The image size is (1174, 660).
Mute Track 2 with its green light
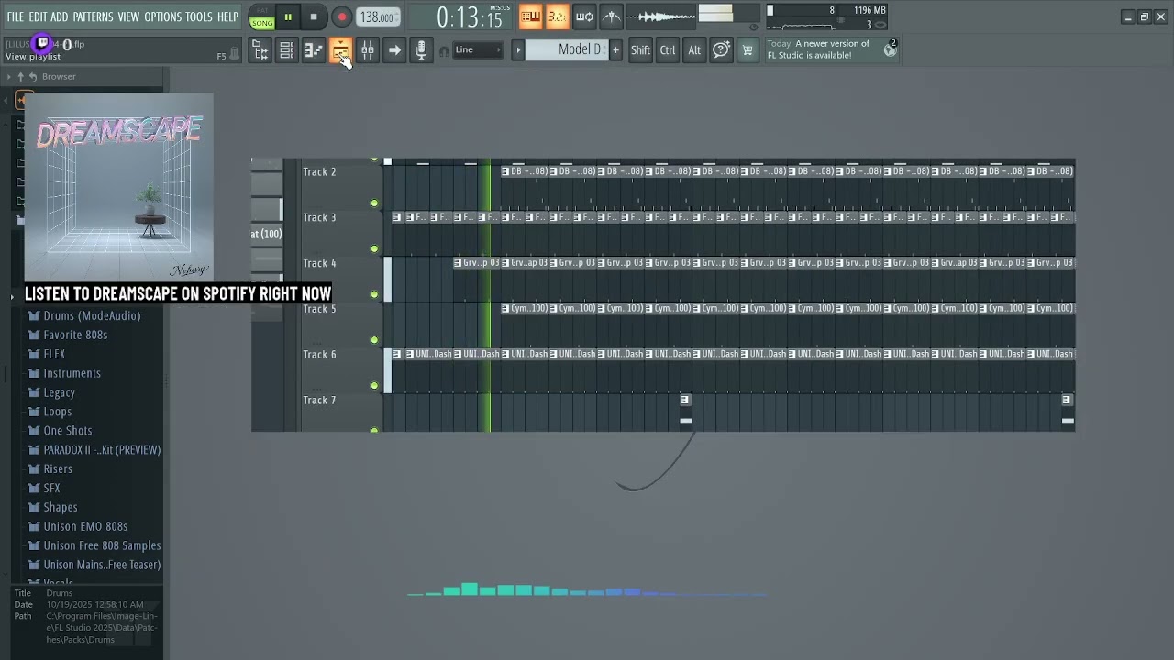coord(374,203)
